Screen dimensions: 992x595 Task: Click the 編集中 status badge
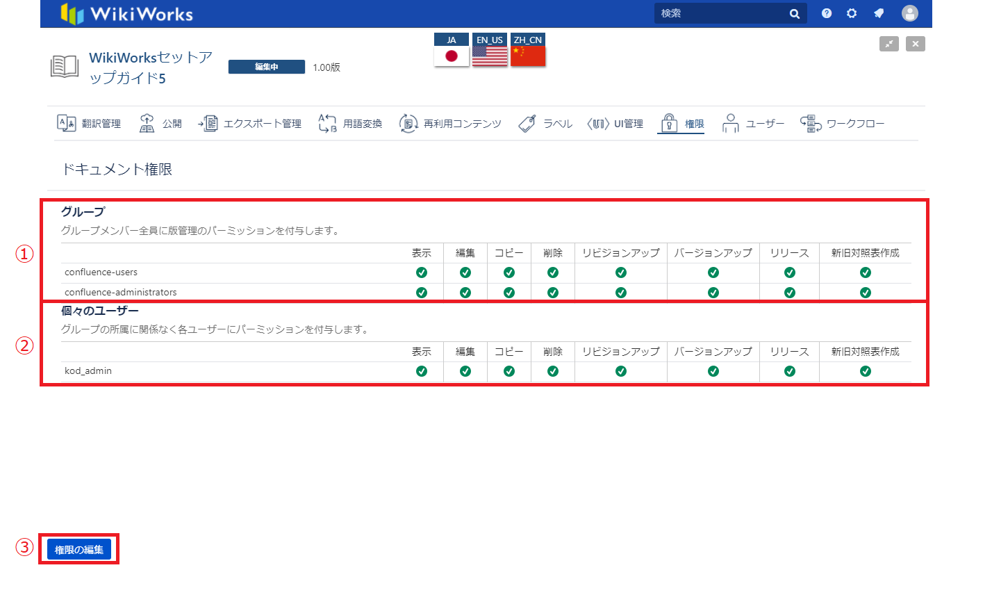[266, 67]
